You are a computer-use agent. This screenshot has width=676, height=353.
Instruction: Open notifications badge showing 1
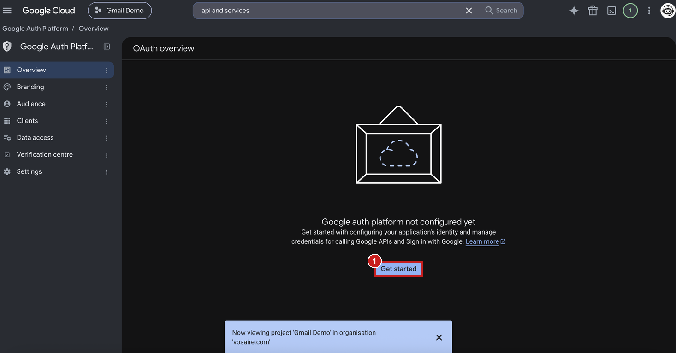pos(630,11)
